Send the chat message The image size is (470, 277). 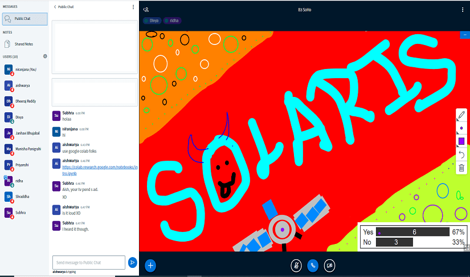[133, 263]
